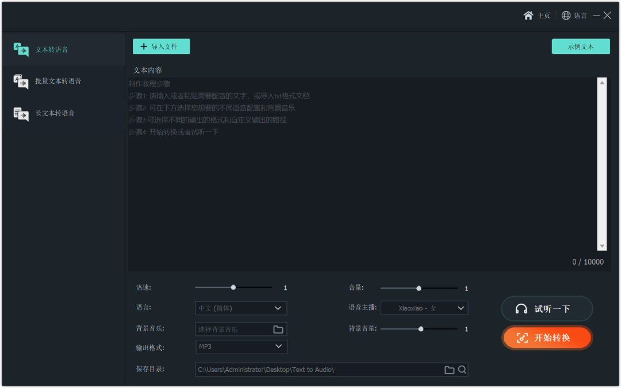Click the 文本转语音 sidebar icon
Image resolution: width=621 pixels, height=388 pixels.
point(21,49)
